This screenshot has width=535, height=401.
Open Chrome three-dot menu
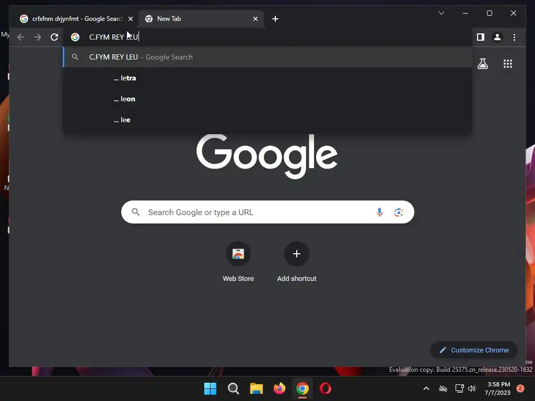click(514, 37)
